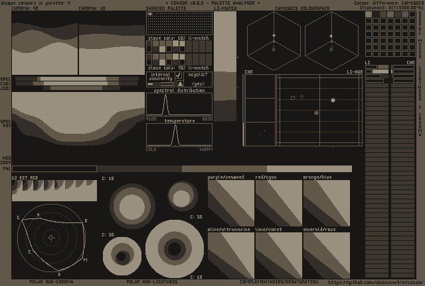Click the brightest star marker in LI-HUE plot
The width and height of the screenshot is (425, 286).
click(333, 100)
